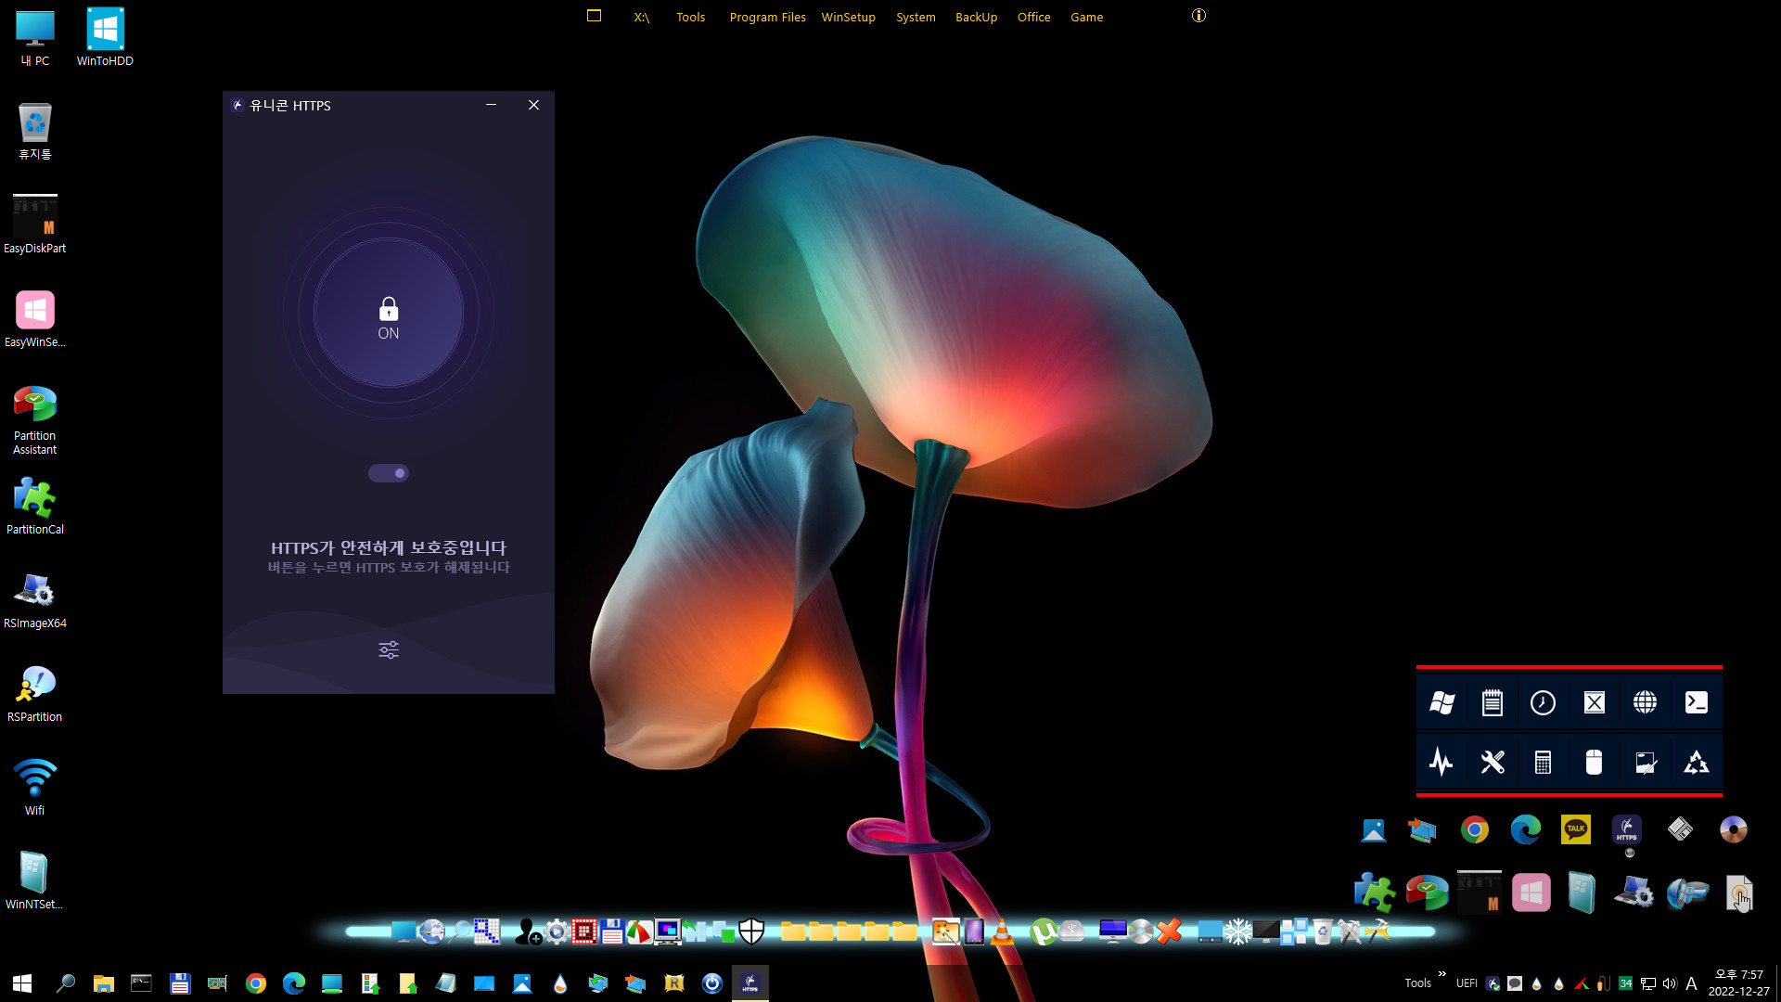The width and height of the screenshot is (1781, 1002).
Task: Launch Chrome from the right icon grid
Action: [1475, 829]
